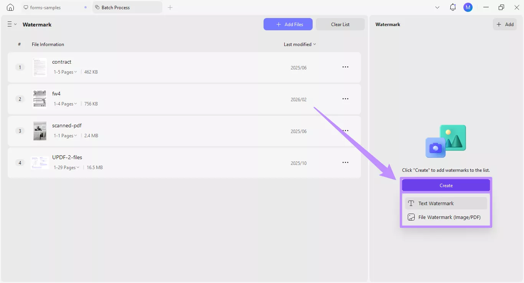Open a new tab with the plus icon
Screen dimensions: 524x283
point(170,7)
